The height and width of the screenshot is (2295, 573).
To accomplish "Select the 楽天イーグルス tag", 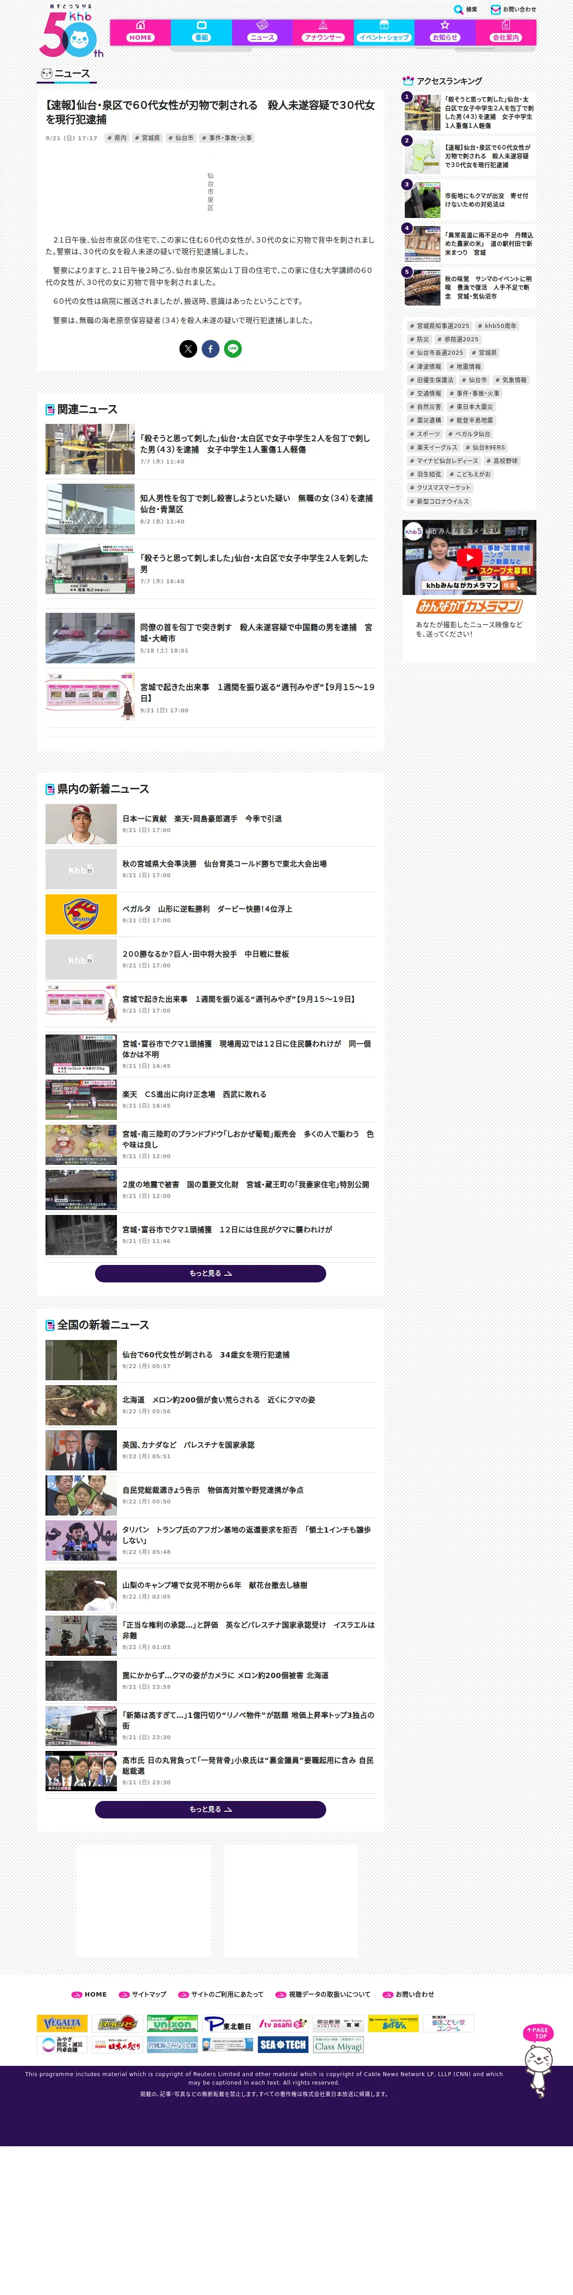I will (433, 447).
